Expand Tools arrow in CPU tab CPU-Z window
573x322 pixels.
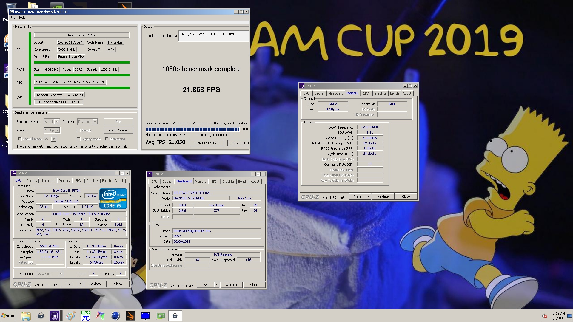[80, 284]
